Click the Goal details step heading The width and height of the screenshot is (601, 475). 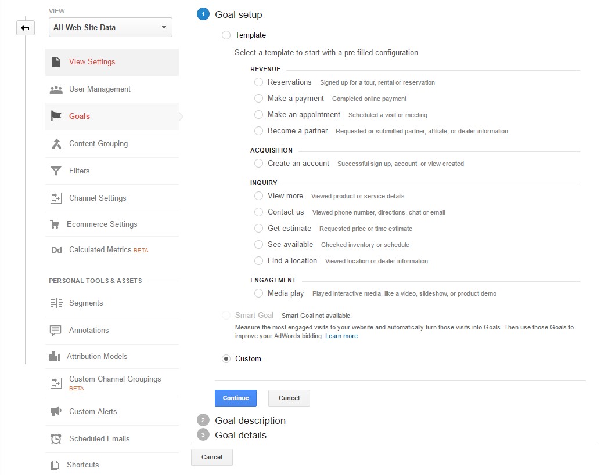[241, 435]
